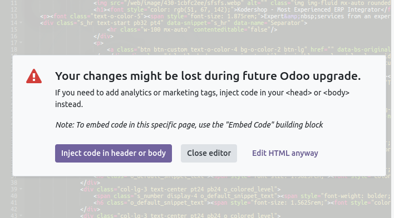Click the closing div tag on line 38
The width and height of the screenshot is (394, 218).
tap(90, 182)
